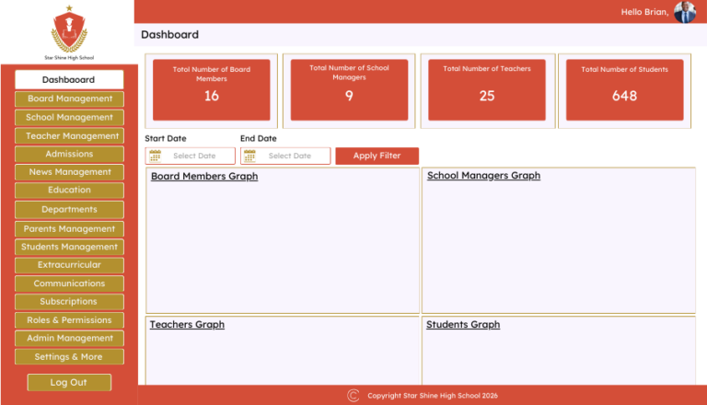
Task: Open Roles & Permissions page
Action: 69,320
